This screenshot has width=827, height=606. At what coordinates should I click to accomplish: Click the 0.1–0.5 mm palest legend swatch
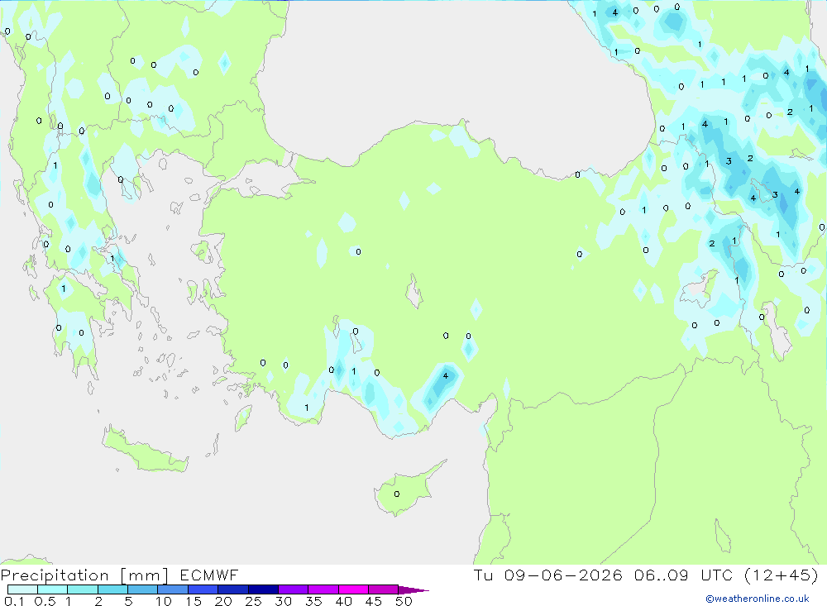point(22,589)
